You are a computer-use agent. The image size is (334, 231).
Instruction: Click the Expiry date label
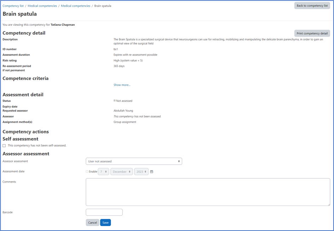10,107
